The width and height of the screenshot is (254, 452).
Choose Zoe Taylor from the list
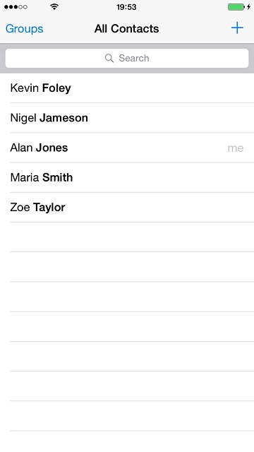(x=127, y=207)
